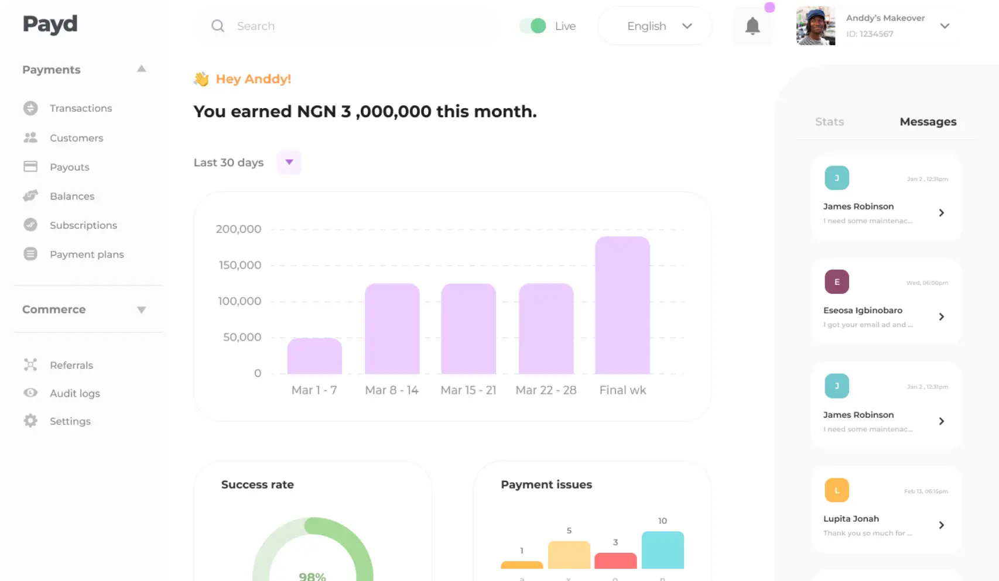Image resolution: width=999 pixels, height=581 pixels.
Task: Toggle the Live mode switch
Action: [x=532, y=26]
